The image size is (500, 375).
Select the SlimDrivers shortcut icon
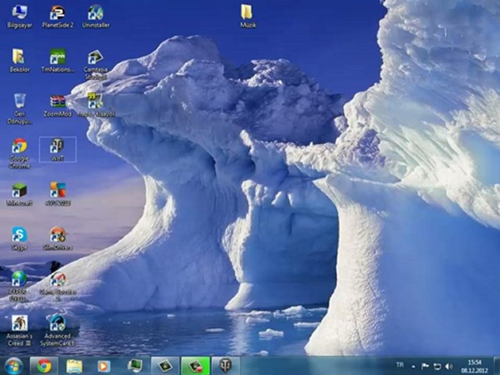point(58,239)
